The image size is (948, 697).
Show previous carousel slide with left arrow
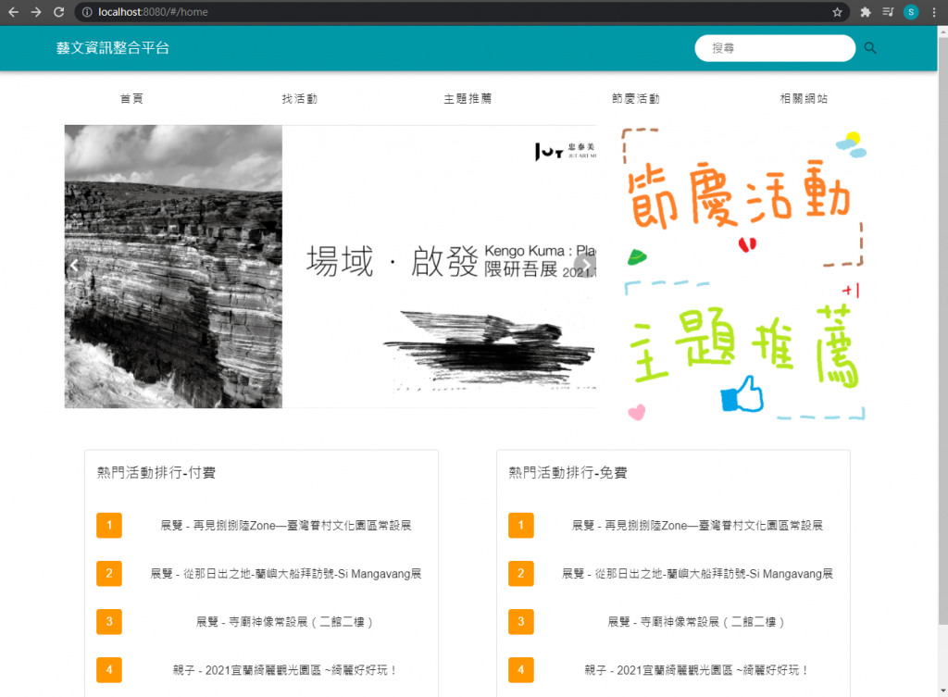pyautogui.click(x=74, y=265)
